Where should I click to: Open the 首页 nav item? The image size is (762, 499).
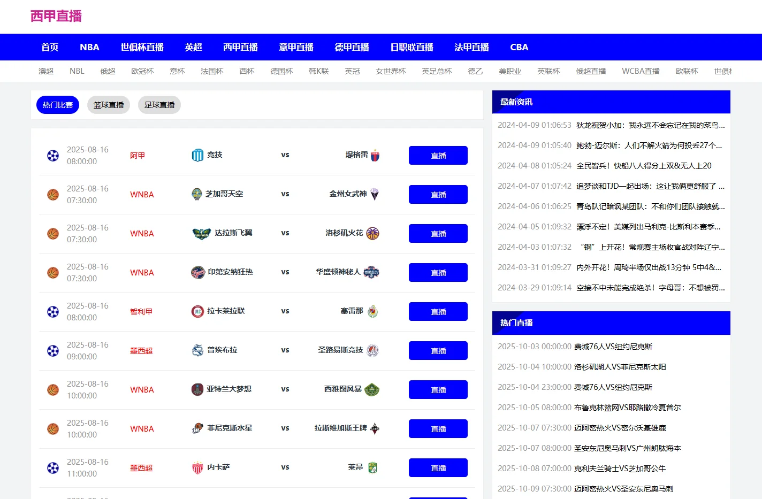click(x=50, y=47)
